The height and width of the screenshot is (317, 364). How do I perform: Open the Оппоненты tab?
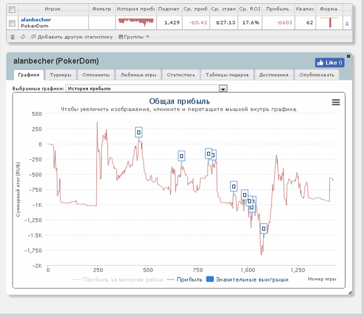click(x=96, y=75)
